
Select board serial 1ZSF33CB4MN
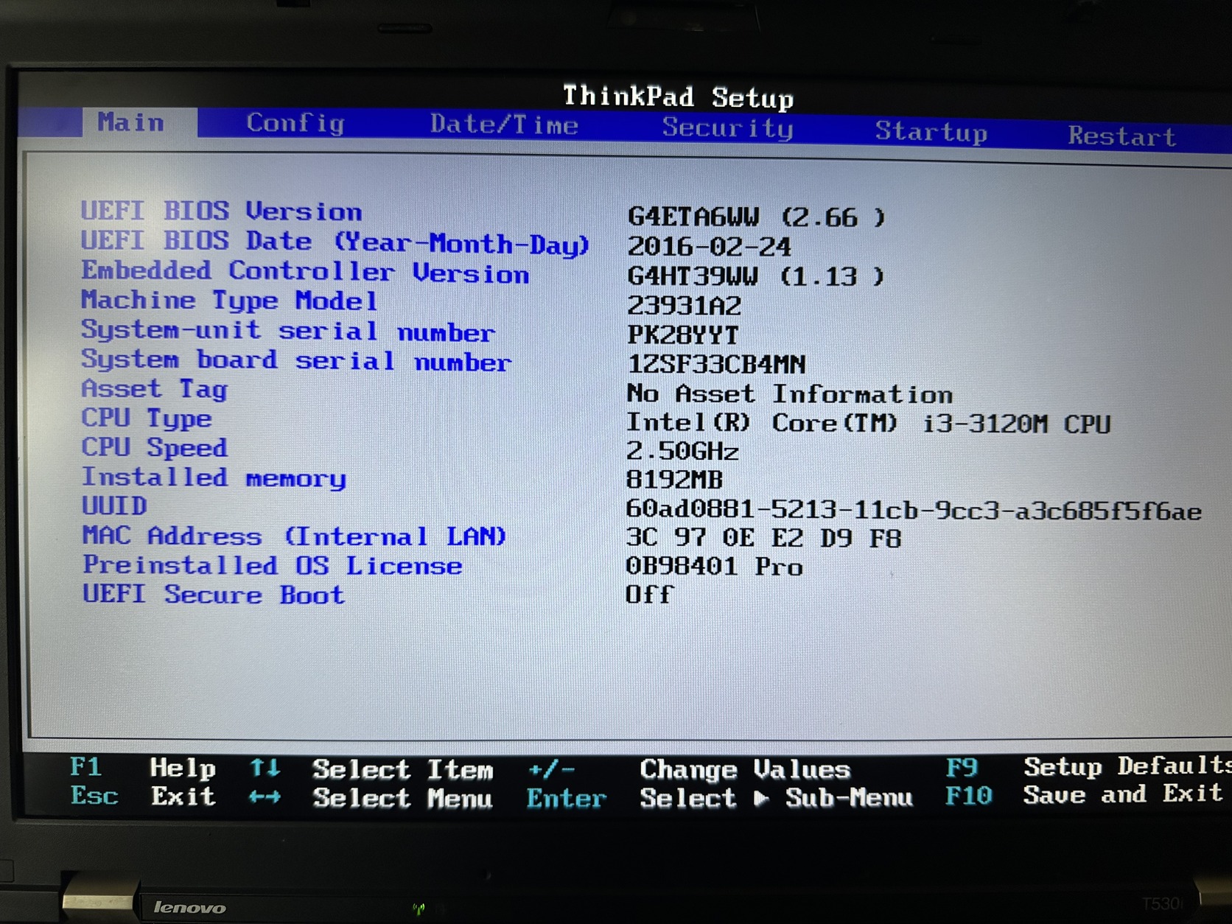point(716,365)
